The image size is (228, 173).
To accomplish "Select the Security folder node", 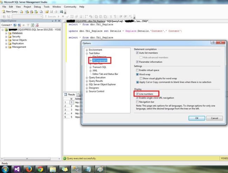I will coord(16,36).
